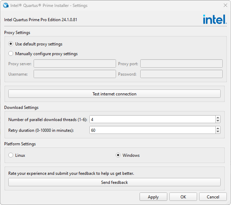This screenshot has height=205, width=231.
Task: Increase parallel download threads with up arrow
Action: click(218, 118)
